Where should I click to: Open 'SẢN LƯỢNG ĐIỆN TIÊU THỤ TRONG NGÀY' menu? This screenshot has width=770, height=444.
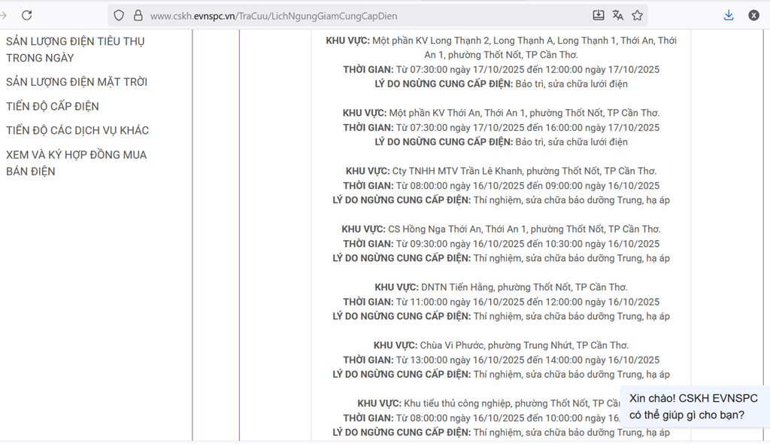75,50
